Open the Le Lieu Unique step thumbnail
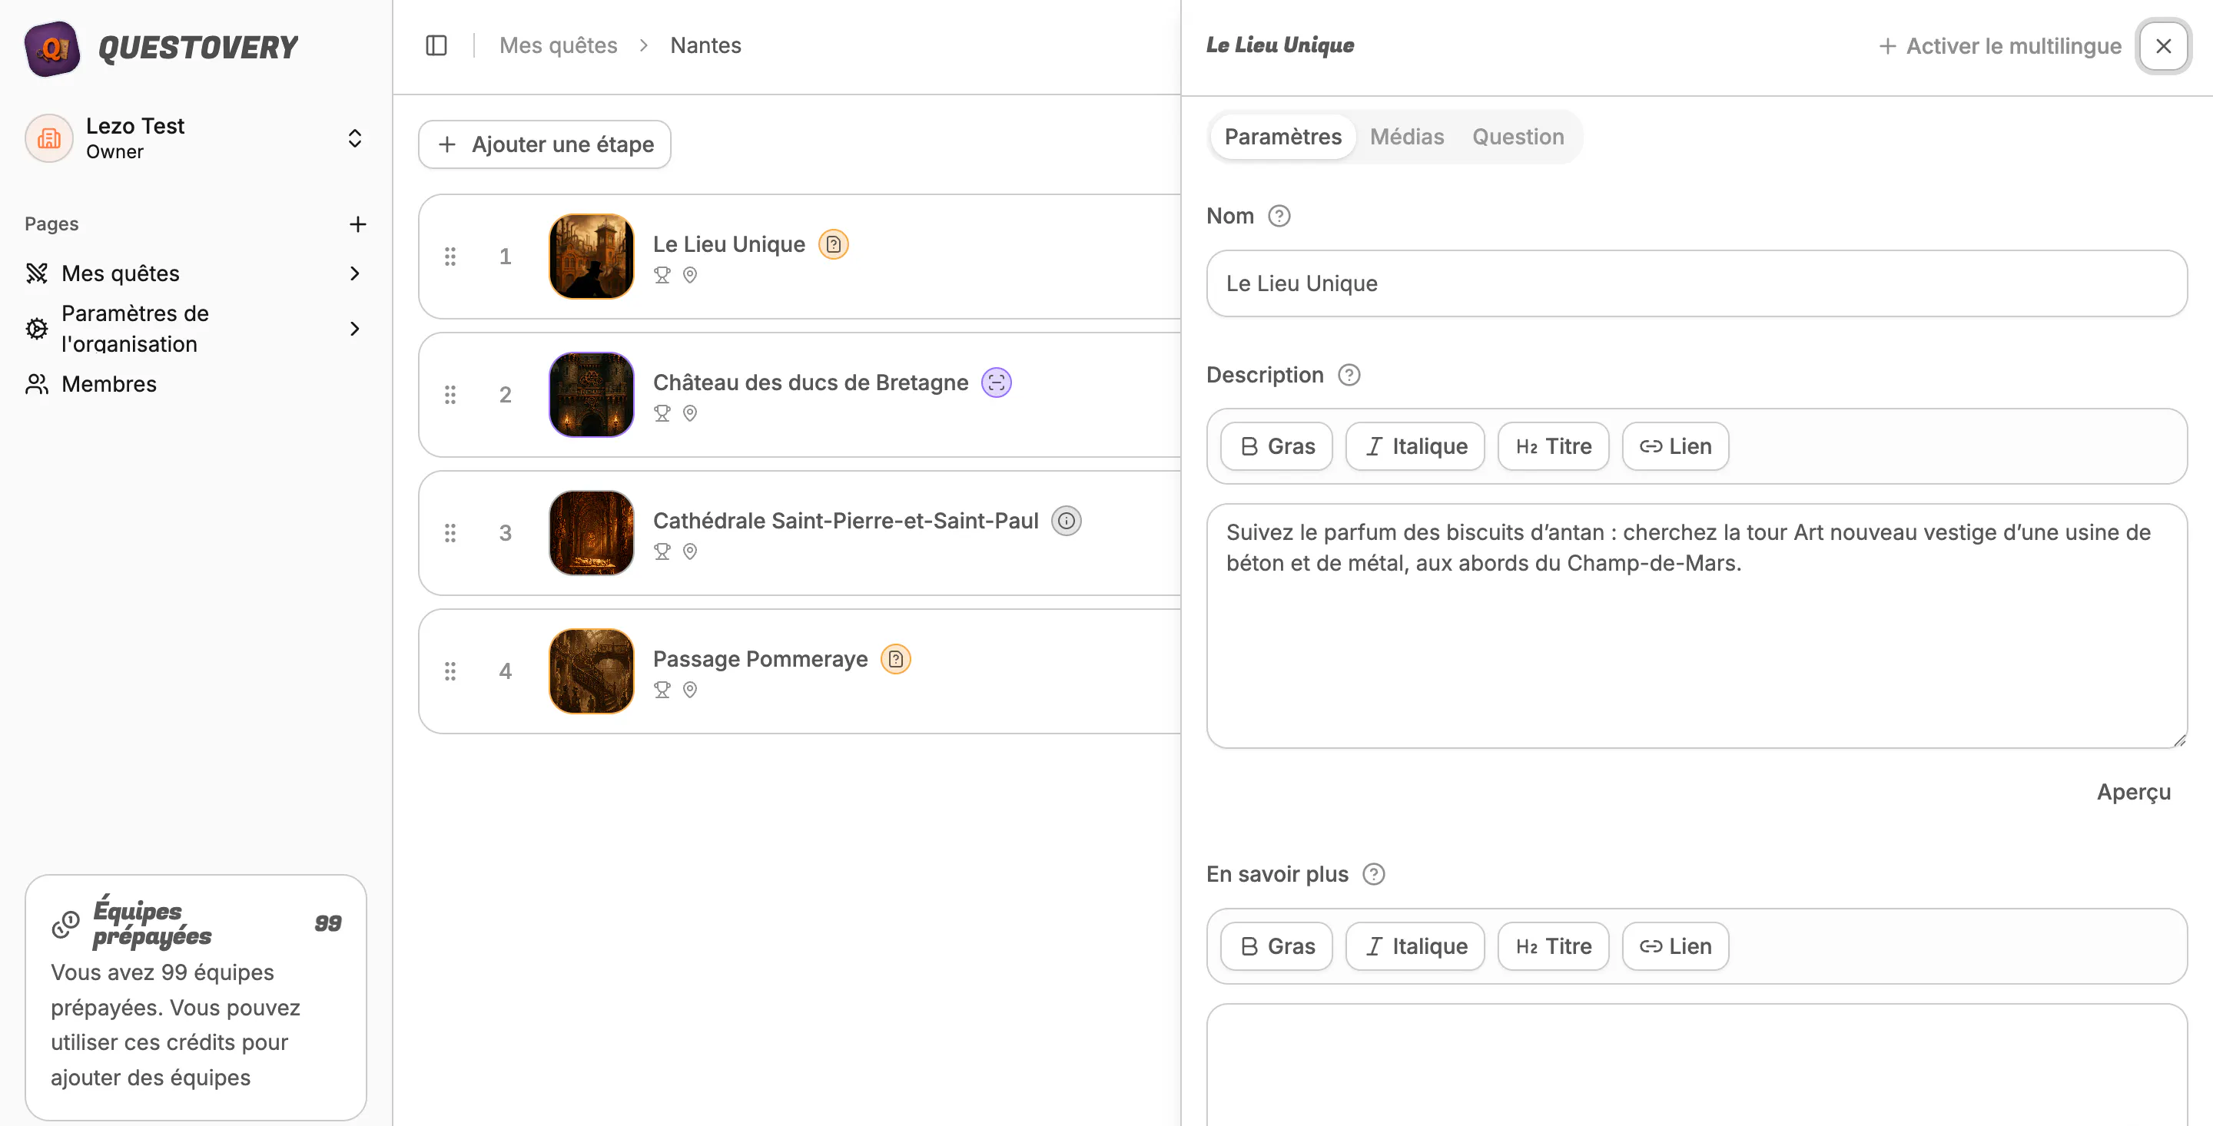2213x1126 pixels. click(591, 257)
